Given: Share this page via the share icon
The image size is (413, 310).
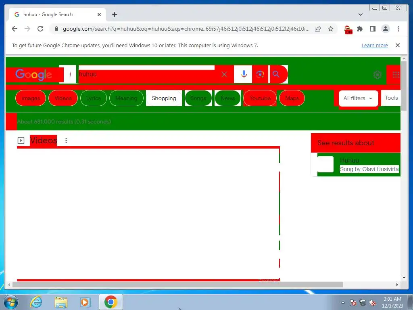Looking at the screenshot, I should pos(318,29).
